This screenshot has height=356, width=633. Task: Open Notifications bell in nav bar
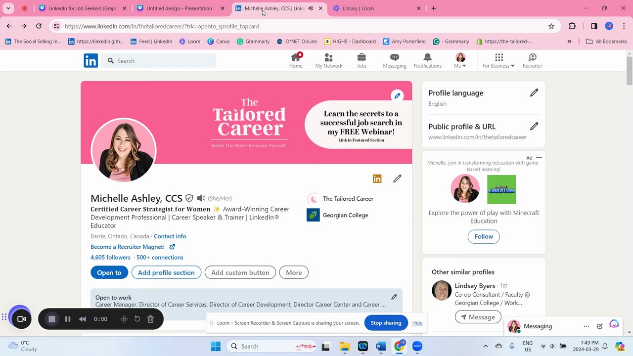pyautogui.click(x=428, y=60)
